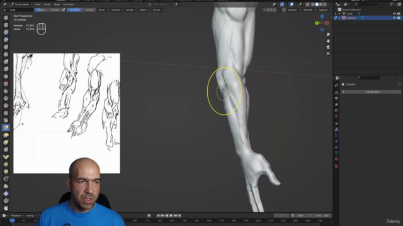Open the World properties tab
403x226 pixels.
coord(336,116)
